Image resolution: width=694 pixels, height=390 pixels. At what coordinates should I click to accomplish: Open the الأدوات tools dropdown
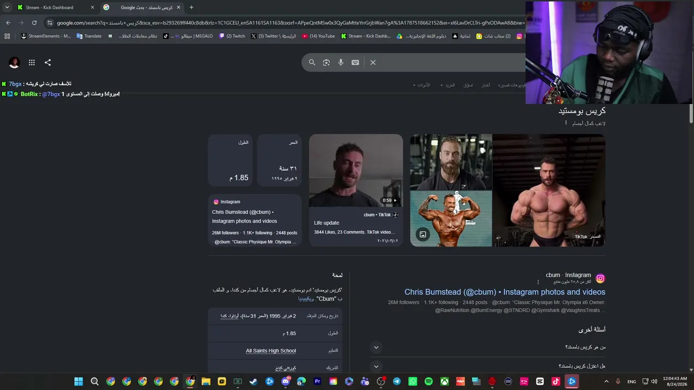click(421, 85)
